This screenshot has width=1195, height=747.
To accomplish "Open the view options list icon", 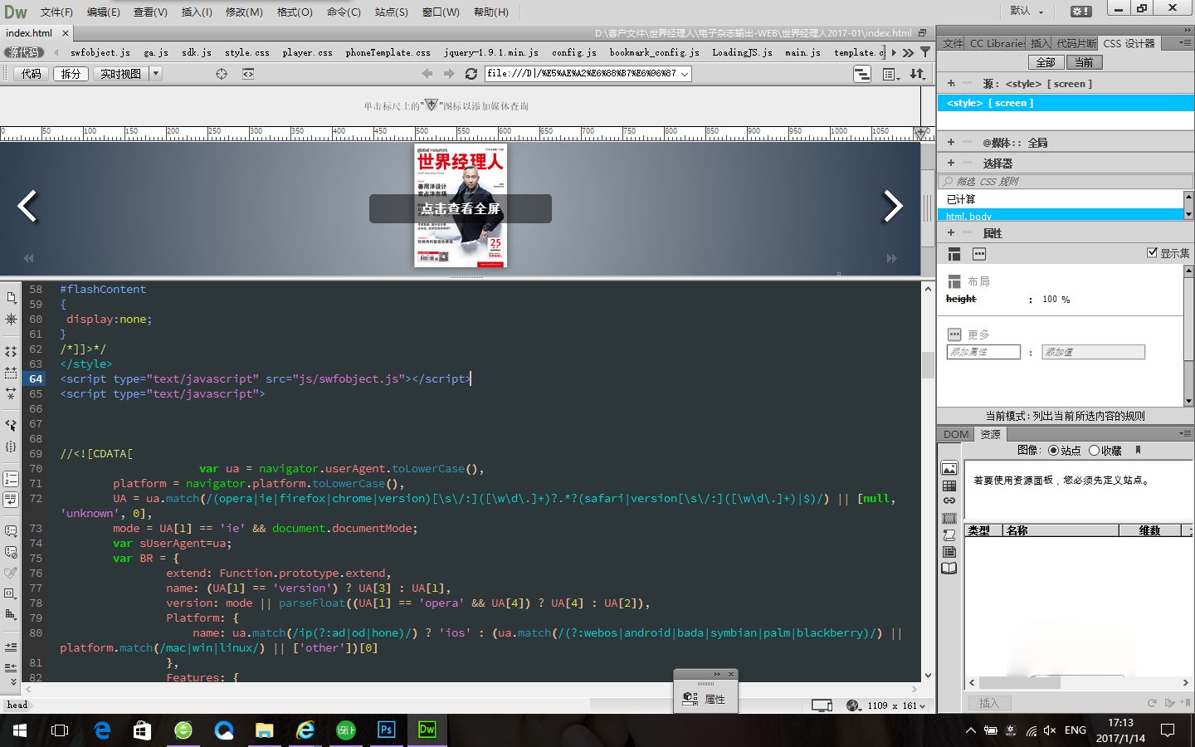I will click(x=891, y=74).
